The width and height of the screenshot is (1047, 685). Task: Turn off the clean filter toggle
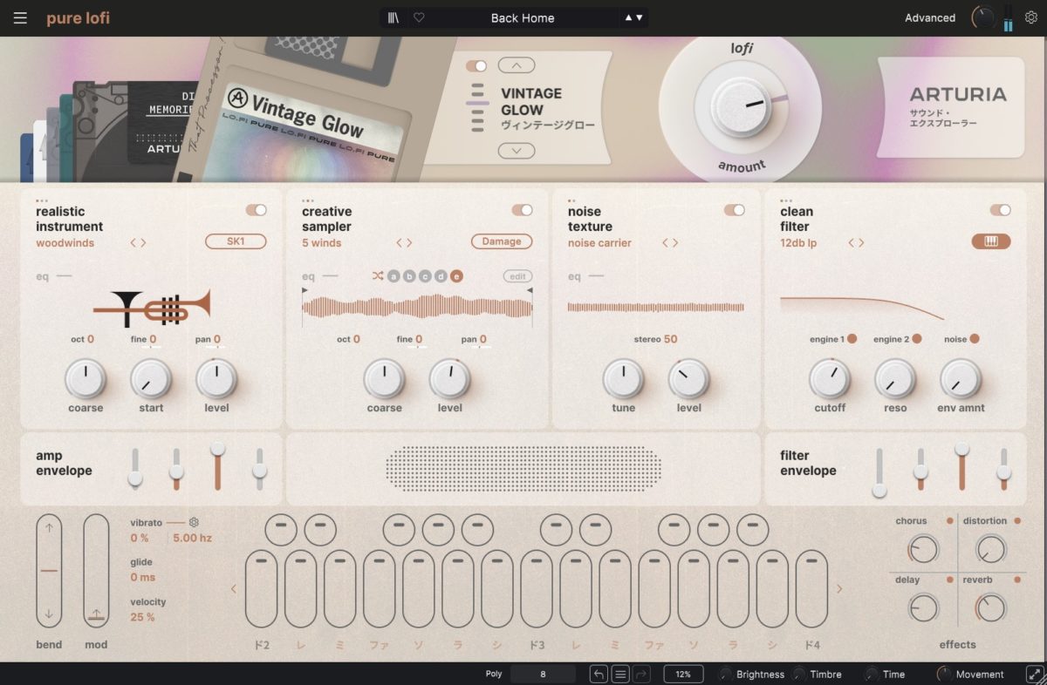1000,210
